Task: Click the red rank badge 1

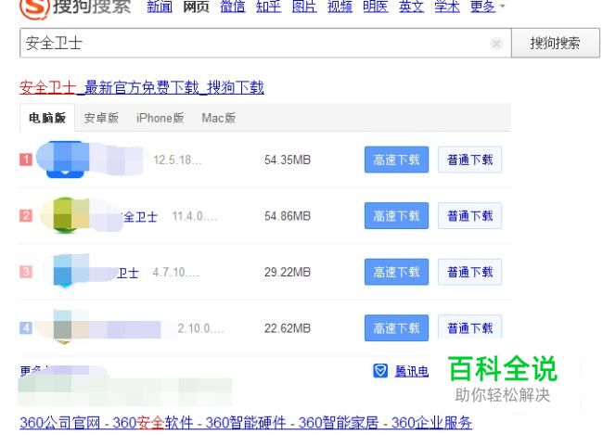Action: click(26, 160)
